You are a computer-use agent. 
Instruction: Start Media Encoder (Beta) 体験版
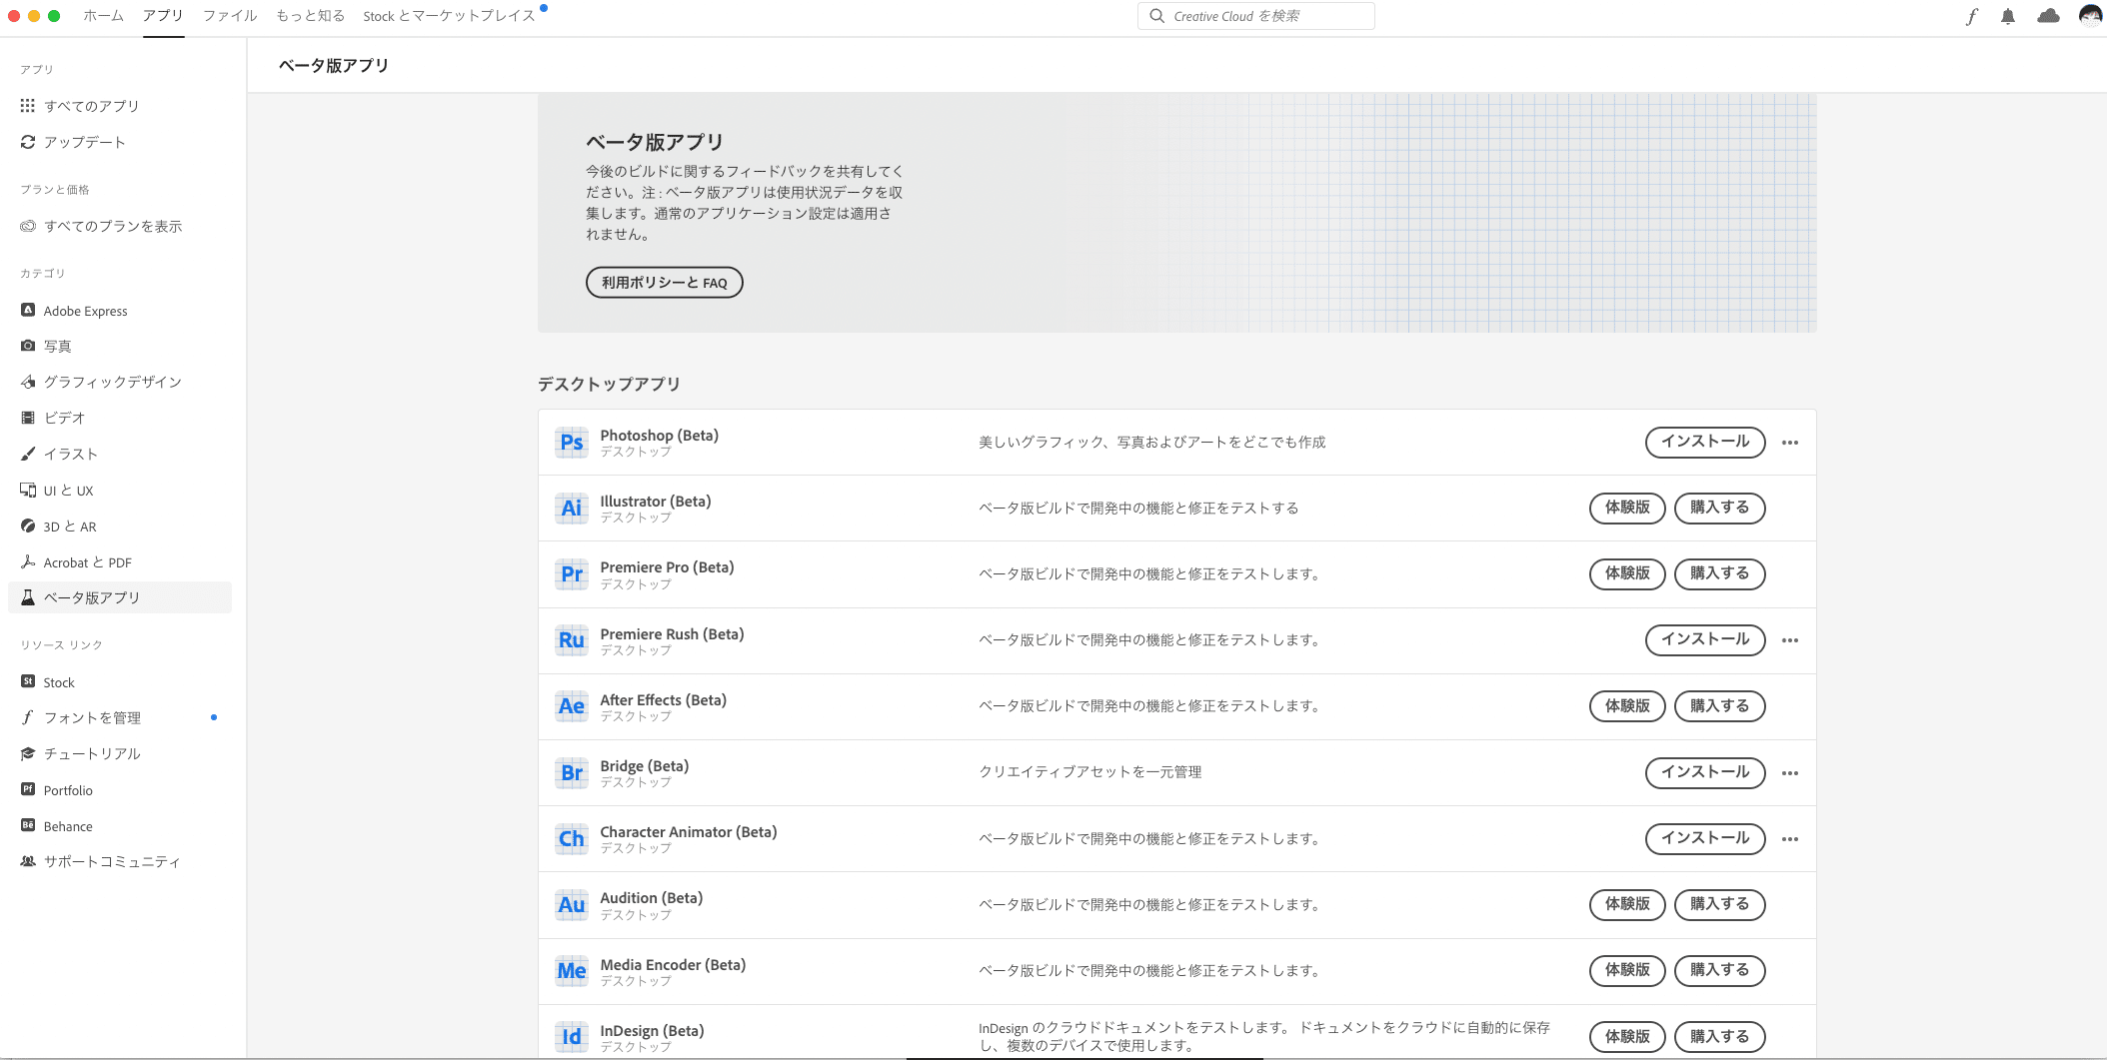click(1627, 970)
